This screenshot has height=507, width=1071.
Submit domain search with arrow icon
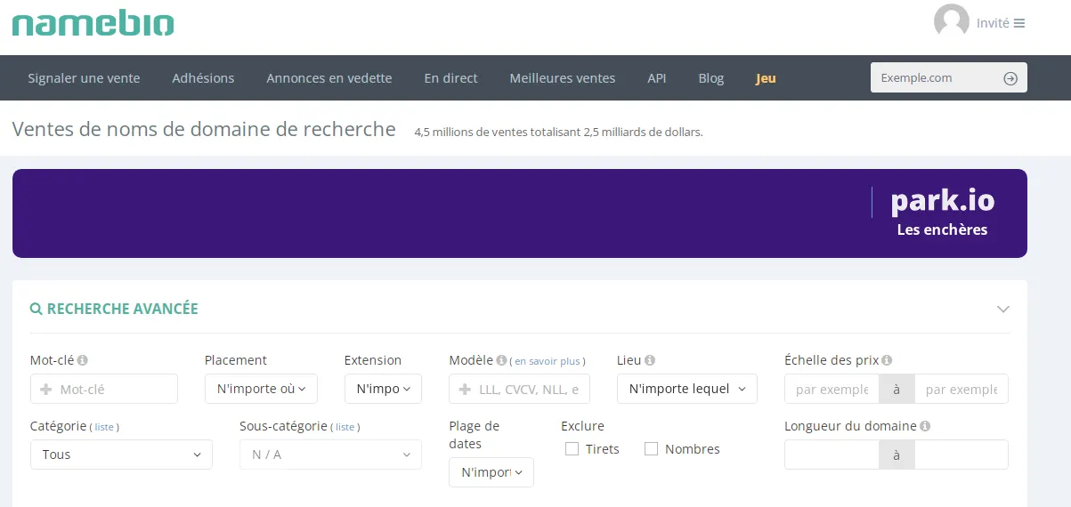click(x=1010, y=78)
